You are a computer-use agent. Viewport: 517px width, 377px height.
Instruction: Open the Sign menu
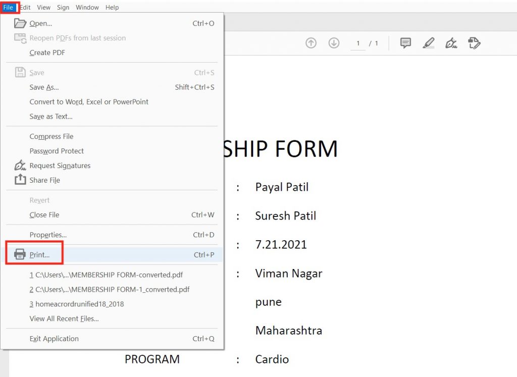(x=63, y=7)
